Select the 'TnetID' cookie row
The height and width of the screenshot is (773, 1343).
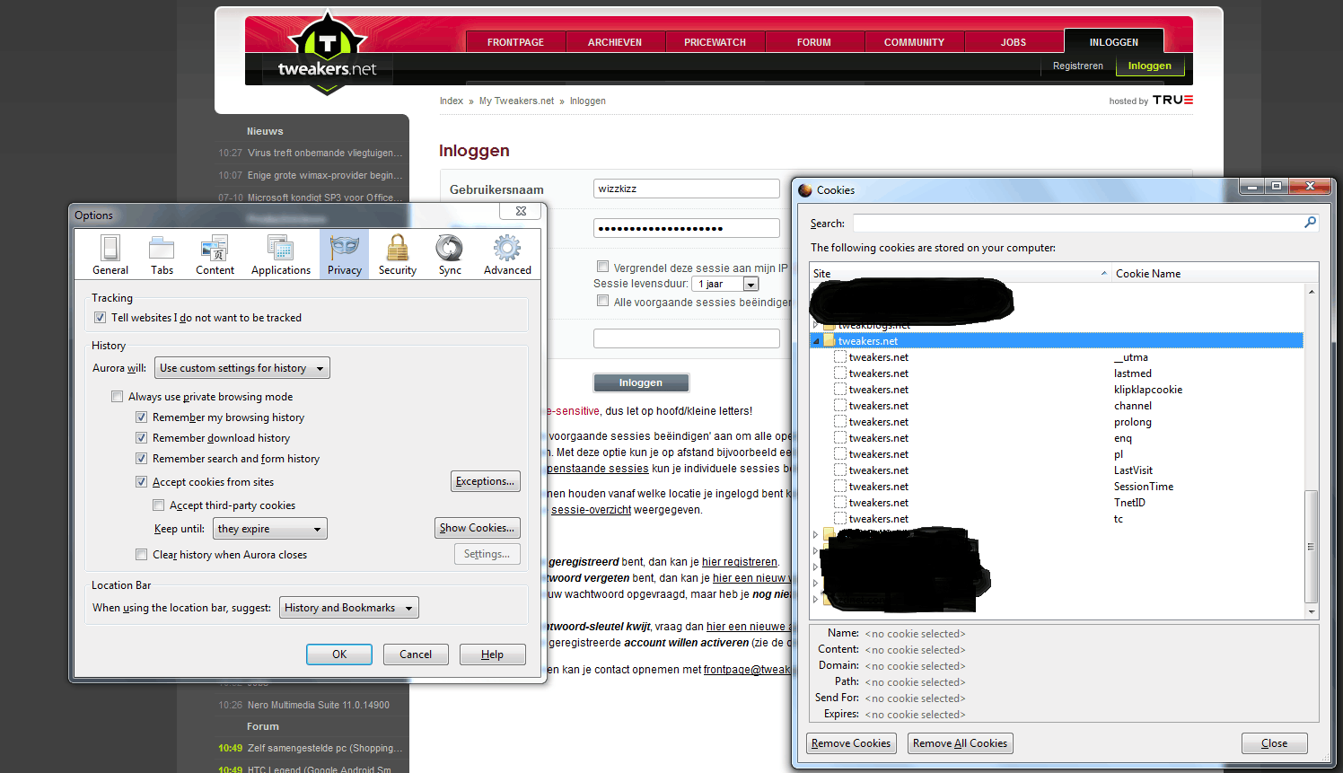[1057, 503]
